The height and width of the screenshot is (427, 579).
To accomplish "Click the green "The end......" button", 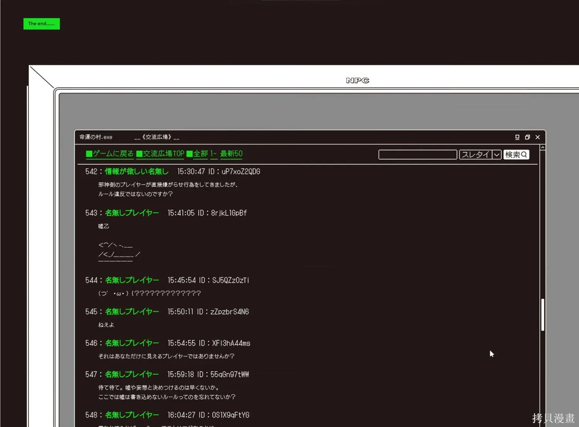I will tap(42, 24).
